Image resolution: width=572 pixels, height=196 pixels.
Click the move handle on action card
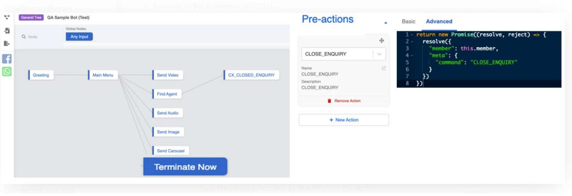381,40
